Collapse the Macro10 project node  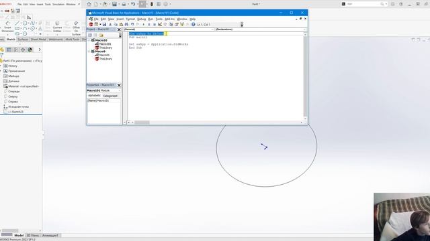tap(89, 40)
